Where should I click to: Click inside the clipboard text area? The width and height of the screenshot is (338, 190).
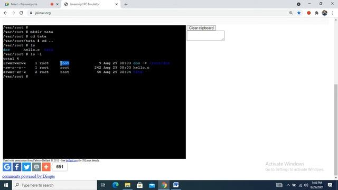point(205,36)
